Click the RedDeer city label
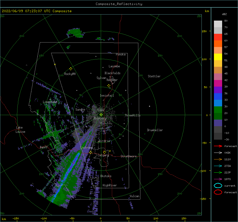Viewport: 238px width, 222px height. pyautogui.click(x=112, y=80)
